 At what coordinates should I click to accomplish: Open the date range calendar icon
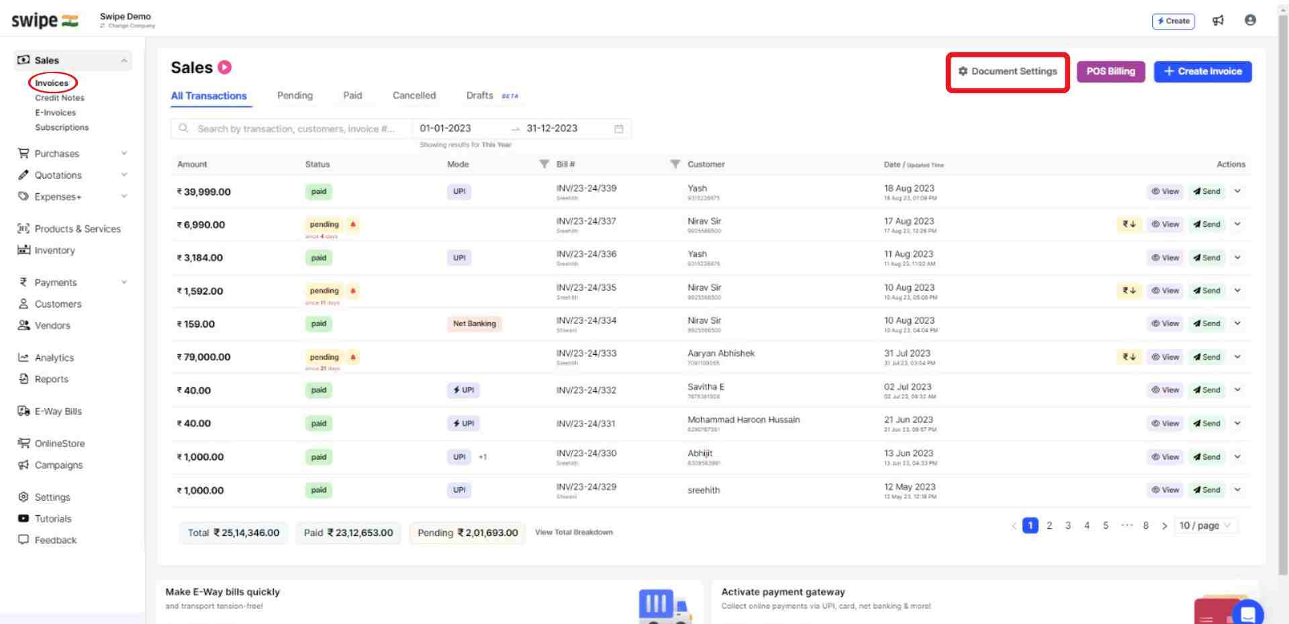(x=619, y=128)
